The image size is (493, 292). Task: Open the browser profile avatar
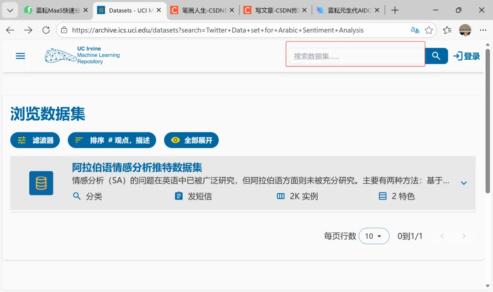point(465,30)
